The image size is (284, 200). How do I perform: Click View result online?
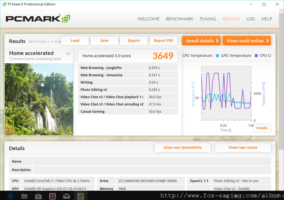247,41
